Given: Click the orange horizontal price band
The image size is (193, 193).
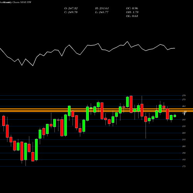Looking at the screenshot, I should coord(96,110).
